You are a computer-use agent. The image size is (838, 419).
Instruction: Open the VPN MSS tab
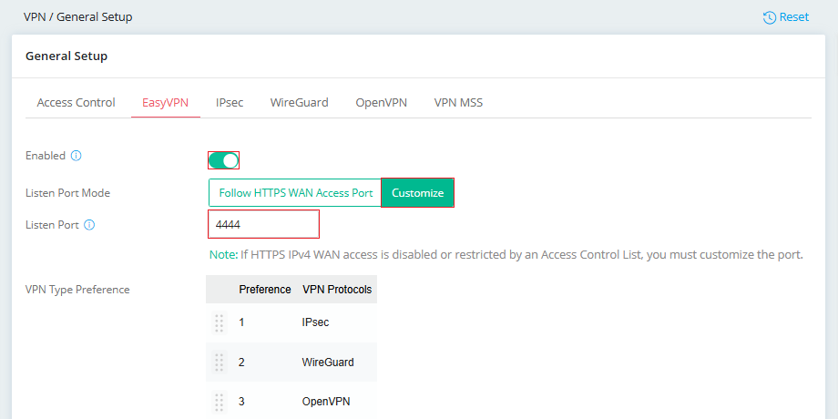[458, 103]
